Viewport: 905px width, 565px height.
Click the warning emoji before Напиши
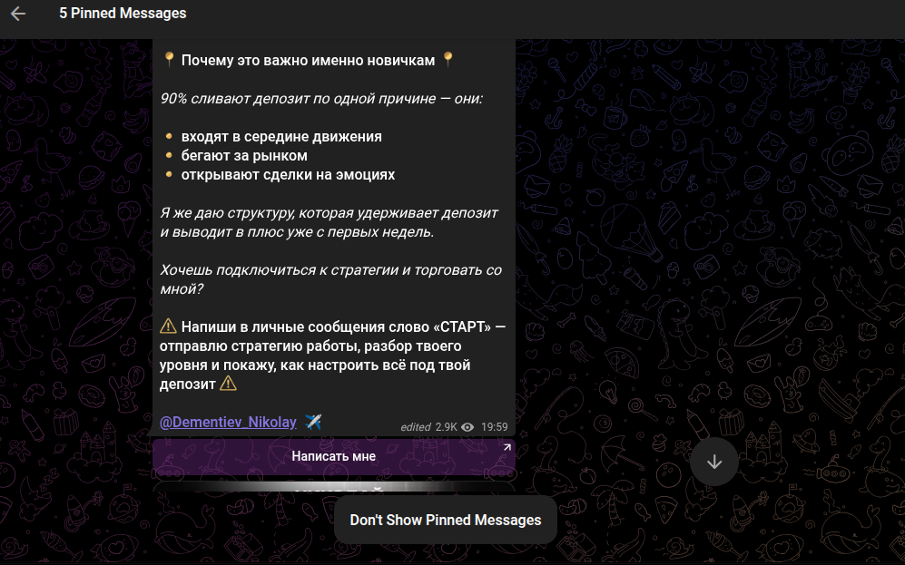(168, 326)
